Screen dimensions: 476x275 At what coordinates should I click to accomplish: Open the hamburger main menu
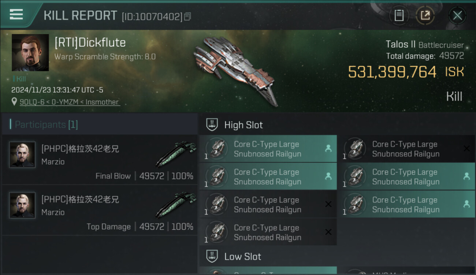pyautogui.click(x=16, y=15)
